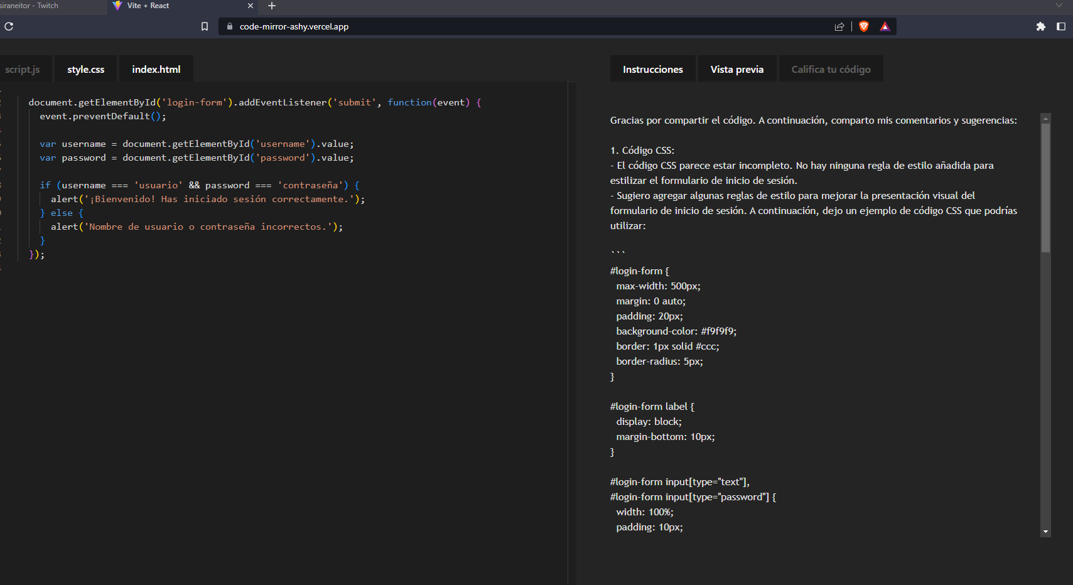Click the '#login-form input[type="password"] {' selector
Screen dimensions: 1073x585
point(693,497)
